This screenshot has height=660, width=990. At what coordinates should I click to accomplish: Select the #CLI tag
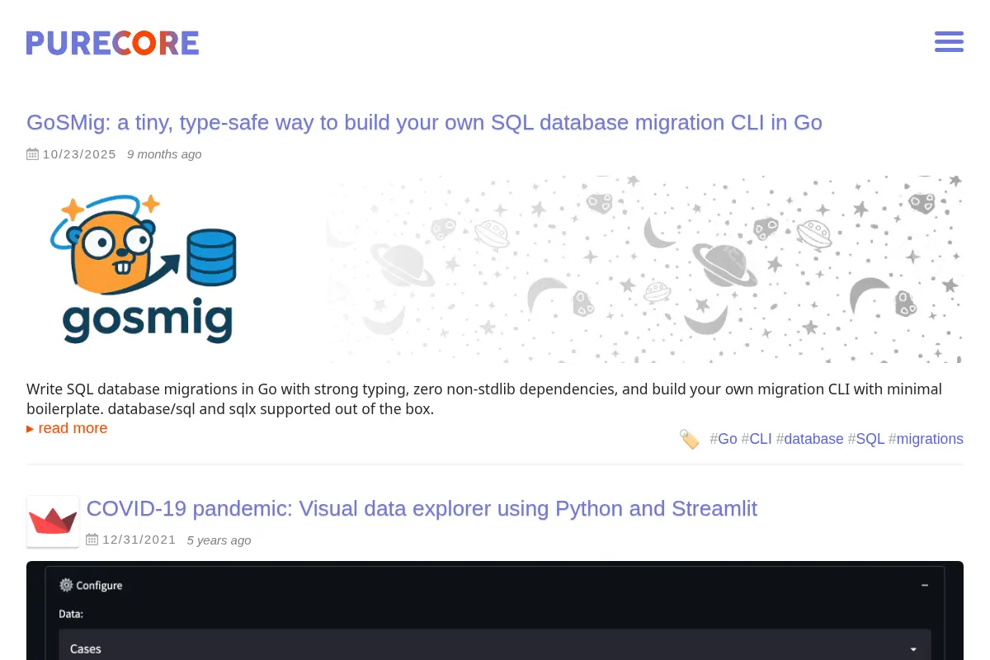(757, 439)
